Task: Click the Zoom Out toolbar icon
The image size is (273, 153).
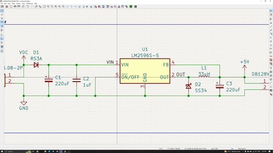Action: [x=52, y=6]
